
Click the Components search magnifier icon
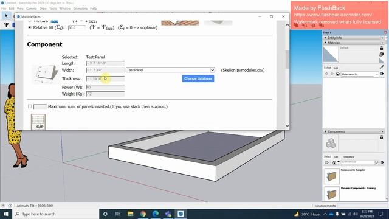coord(377,162)
